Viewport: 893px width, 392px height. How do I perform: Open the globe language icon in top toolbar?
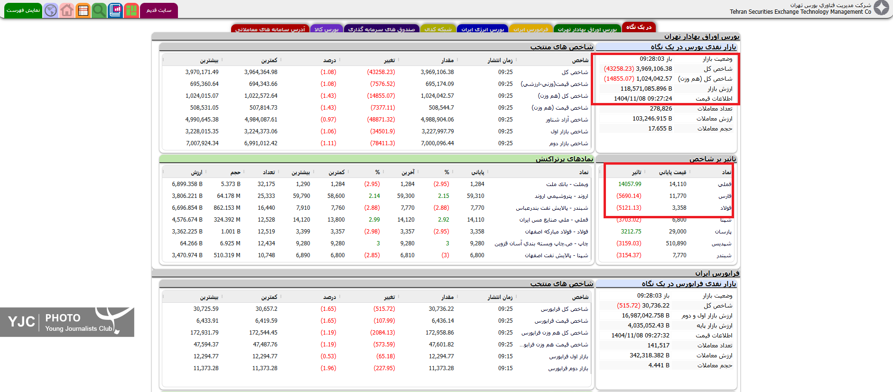coord(51,10)
